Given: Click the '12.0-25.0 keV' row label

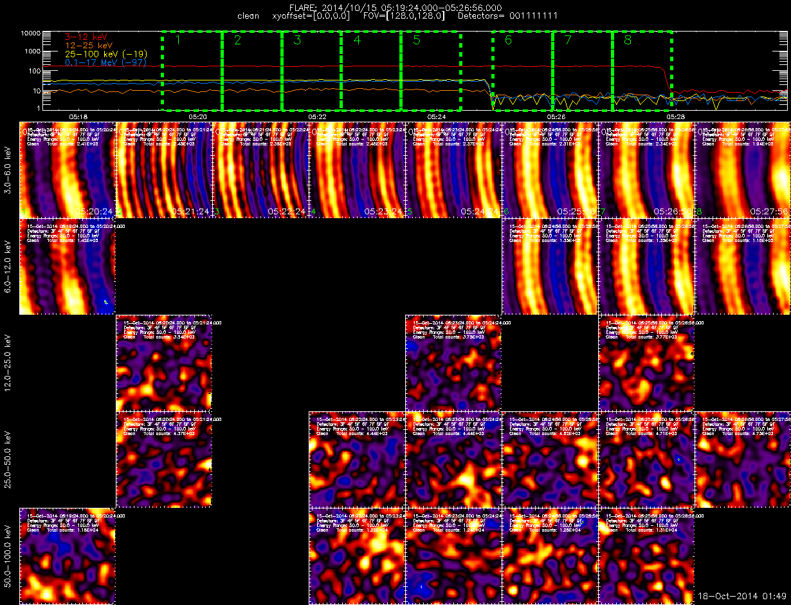Looking at the screenshot, I should 8,364.
